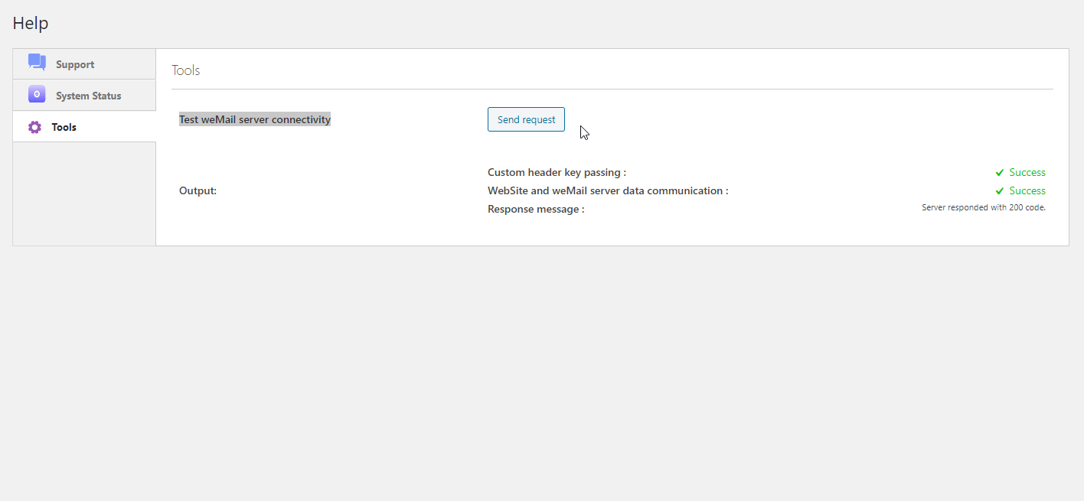Screen dimensions: 1084x501
Task: Select the Custom header key passing label
Action: 557,173
